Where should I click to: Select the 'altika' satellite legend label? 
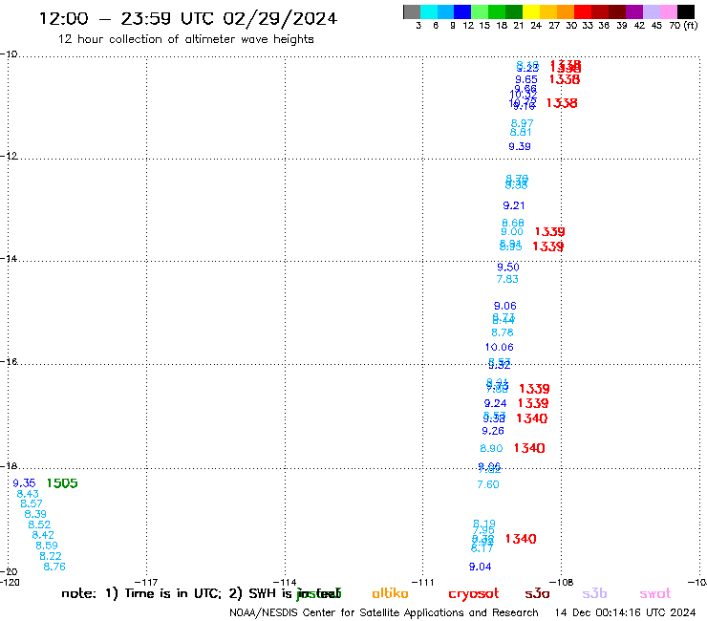(390, 593)
